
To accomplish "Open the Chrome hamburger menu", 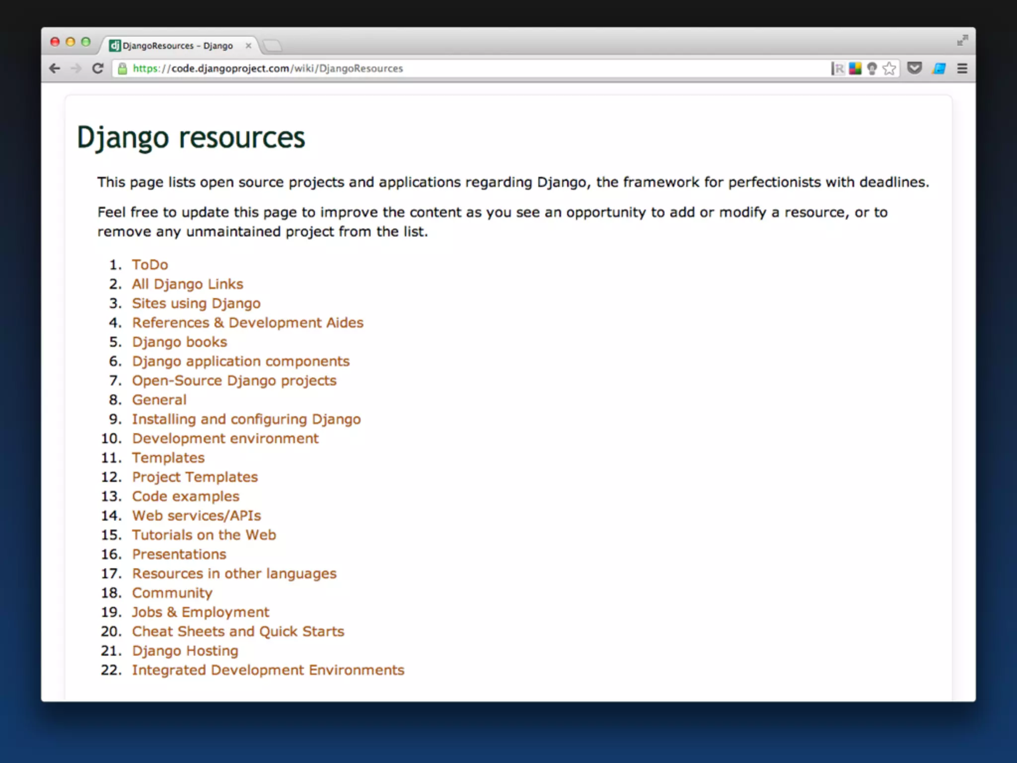I will 962,69.
